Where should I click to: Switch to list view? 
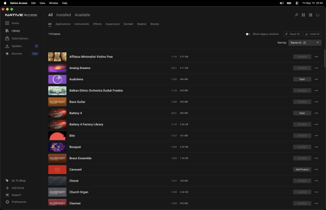[310, 15]
